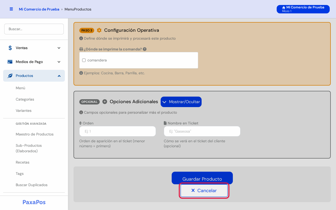This screenshot has height=210, width=336.
Task: Toggle Mostrar/Ocultar additional options
Action: 181,102
